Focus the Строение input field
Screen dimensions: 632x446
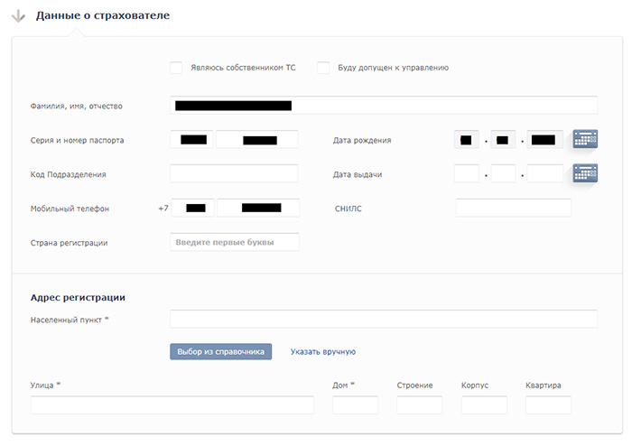(420, 404)
